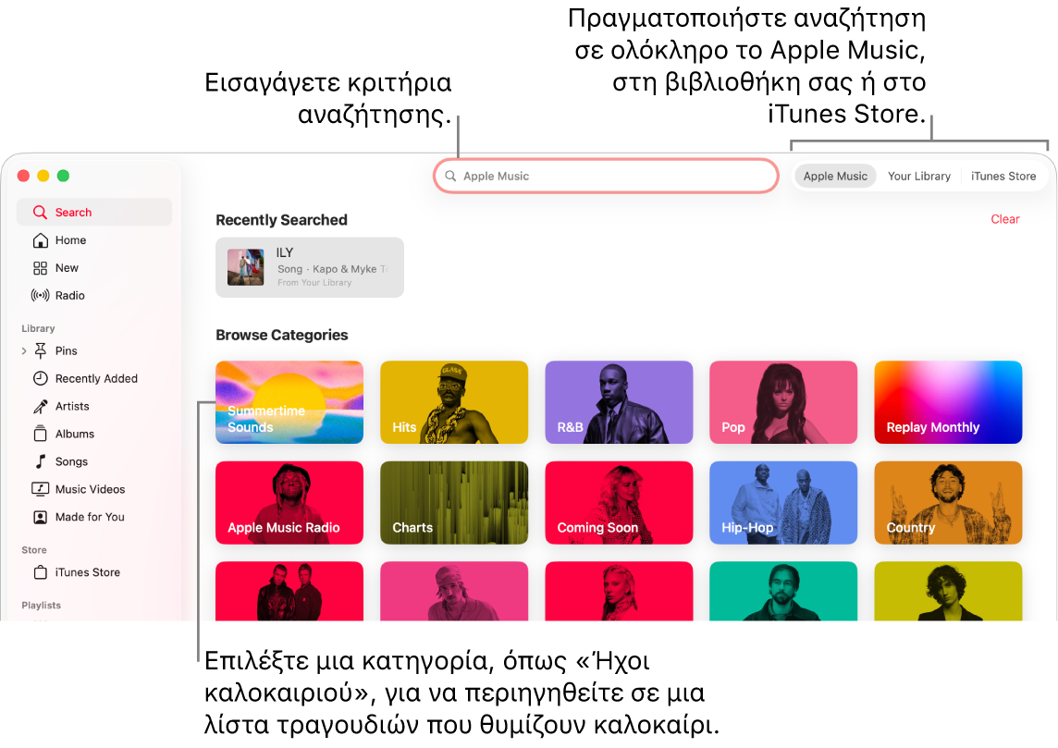Switch search scope to Your Library
This screenshot has width=1058, height=748.
click(x=918, y=176)
